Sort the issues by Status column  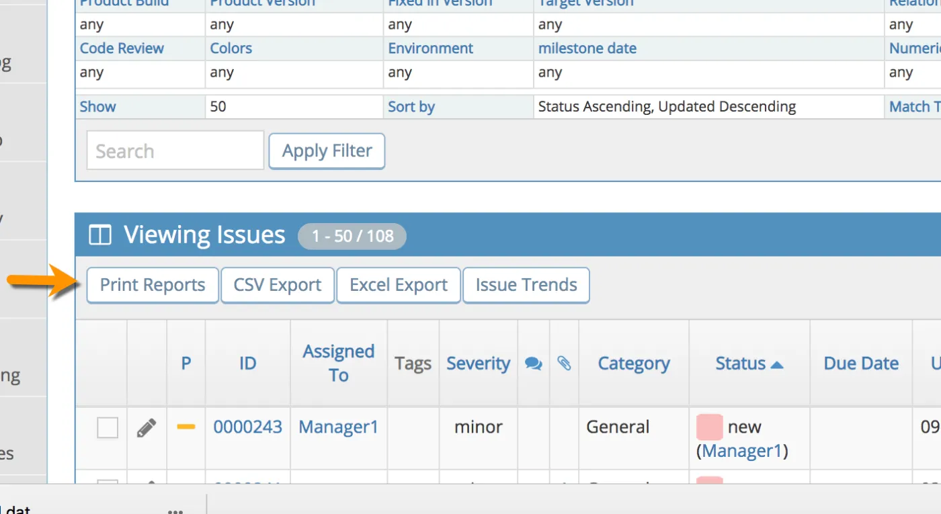741,363
